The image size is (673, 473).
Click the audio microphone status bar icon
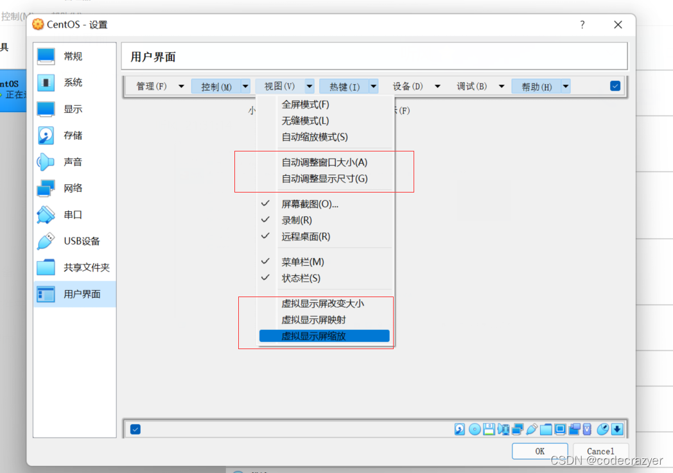click(x=503, y=429)
